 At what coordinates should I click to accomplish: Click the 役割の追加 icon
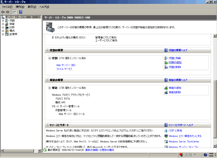(x=166, y=63)
